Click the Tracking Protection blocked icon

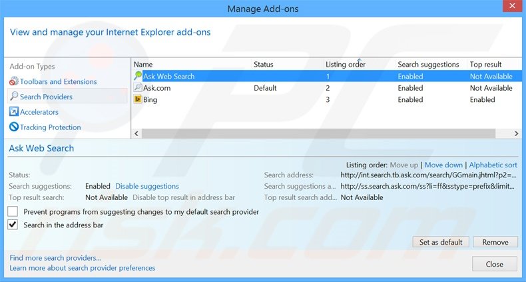point(14,127)
